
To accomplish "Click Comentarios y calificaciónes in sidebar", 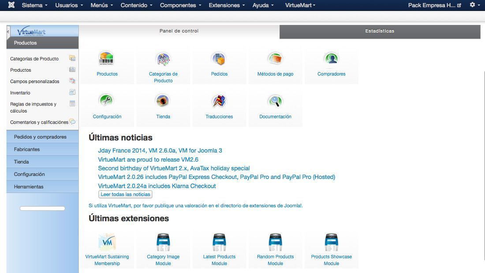I will pyautogui.click(x=39, y=122).
